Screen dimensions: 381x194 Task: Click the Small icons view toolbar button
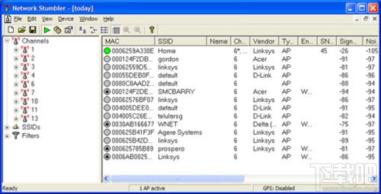(93, 30)
